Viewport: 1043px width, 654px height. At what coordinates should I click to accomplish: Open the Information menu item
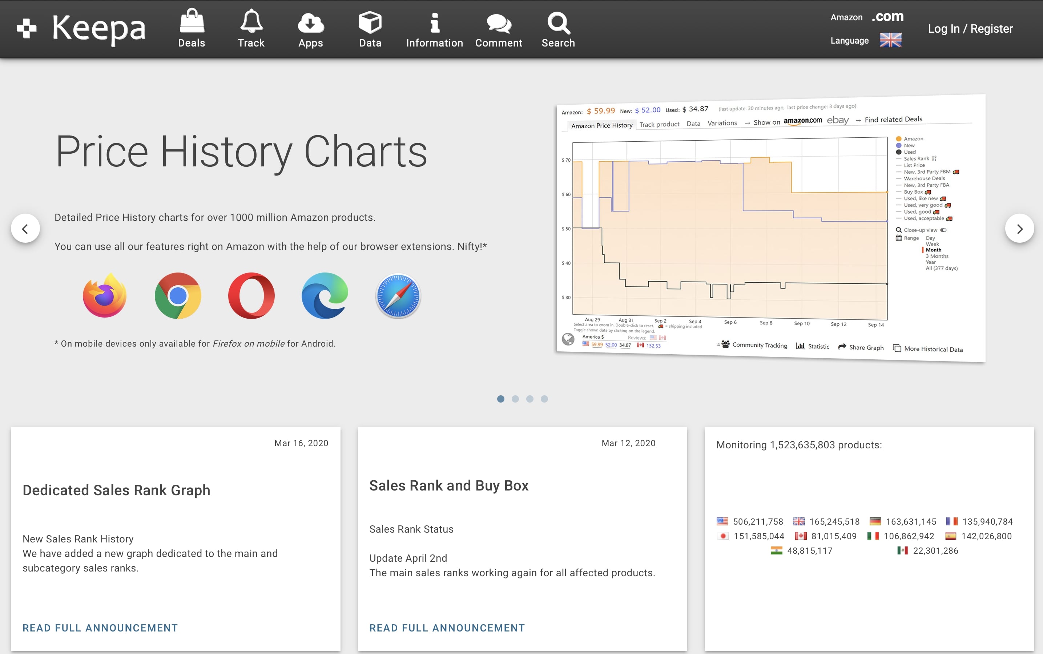pyautogui.click(x=434, y=29)
